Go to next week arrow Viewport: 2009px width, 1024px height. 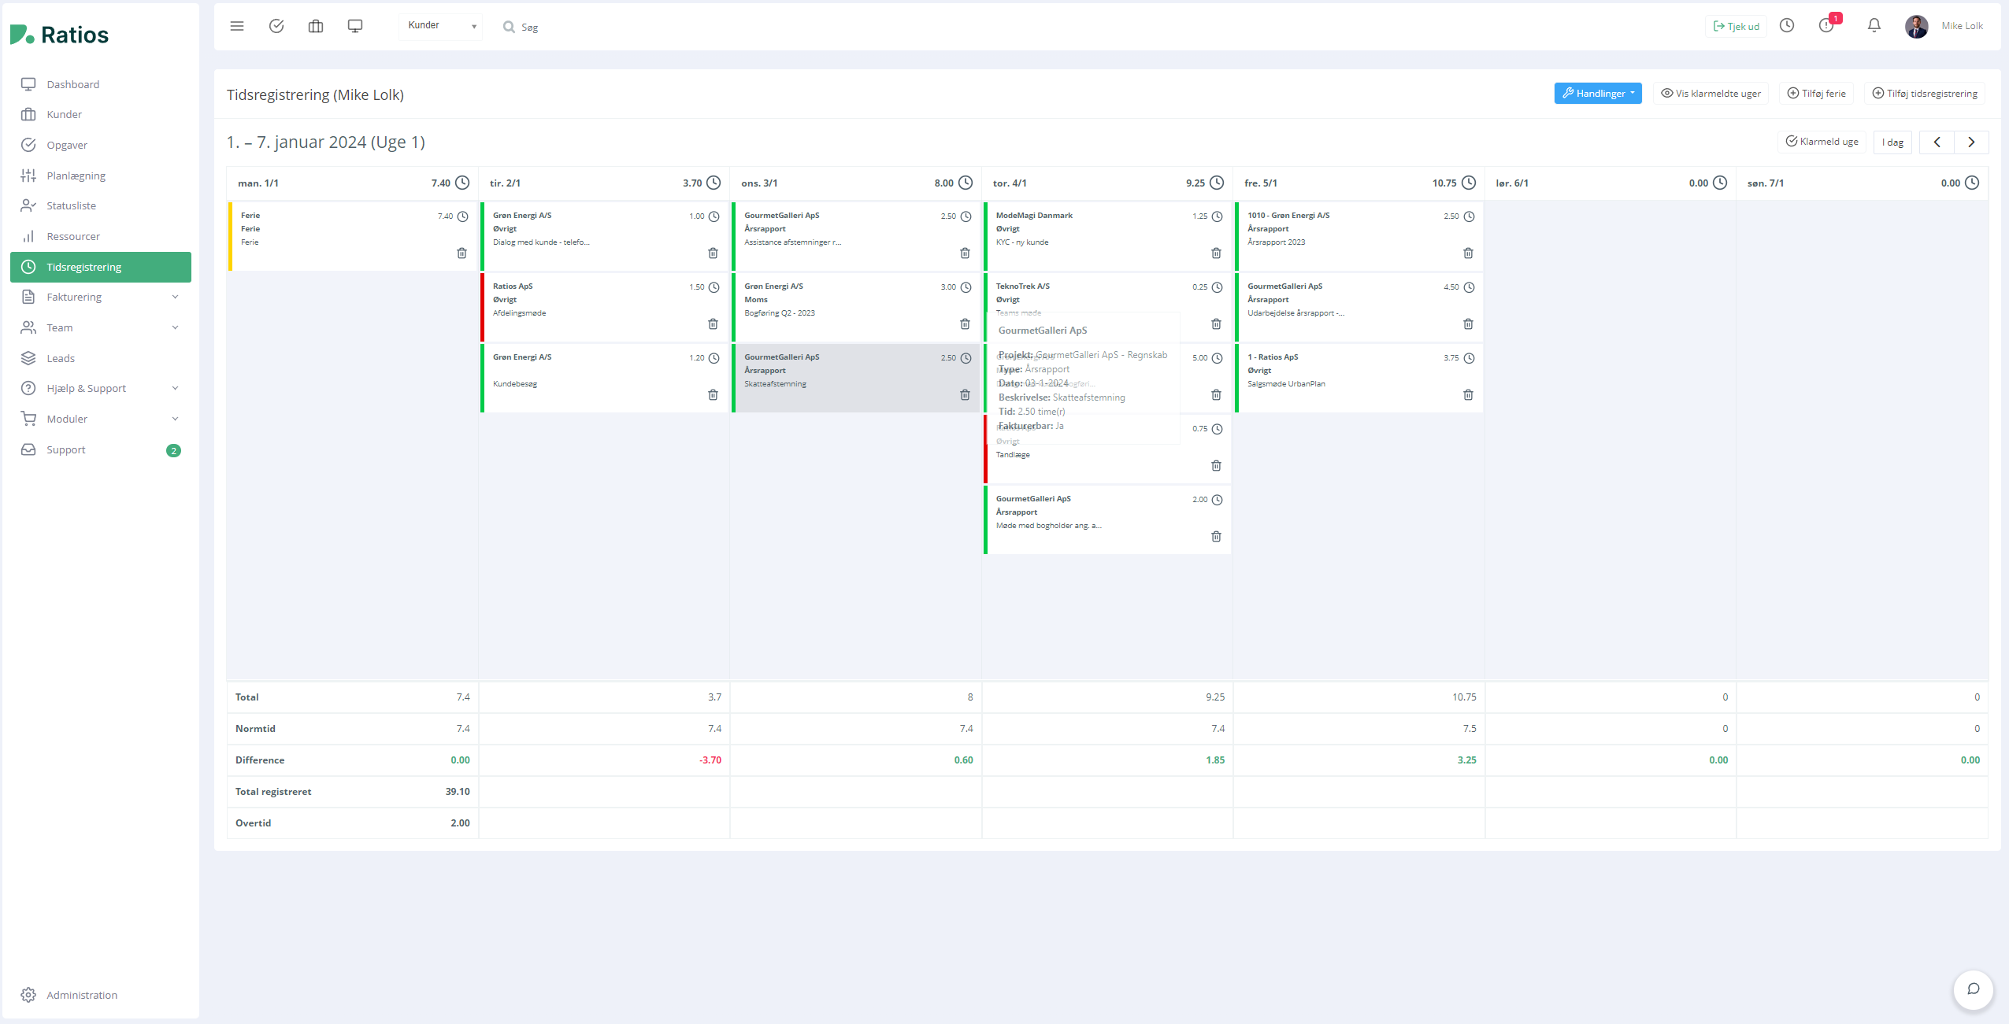(1971, 142)
